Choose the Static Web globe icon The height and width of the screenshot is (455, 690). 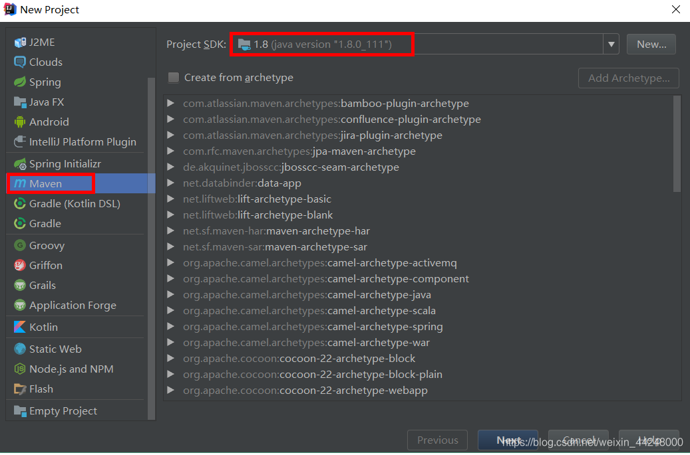click(20, 349)
